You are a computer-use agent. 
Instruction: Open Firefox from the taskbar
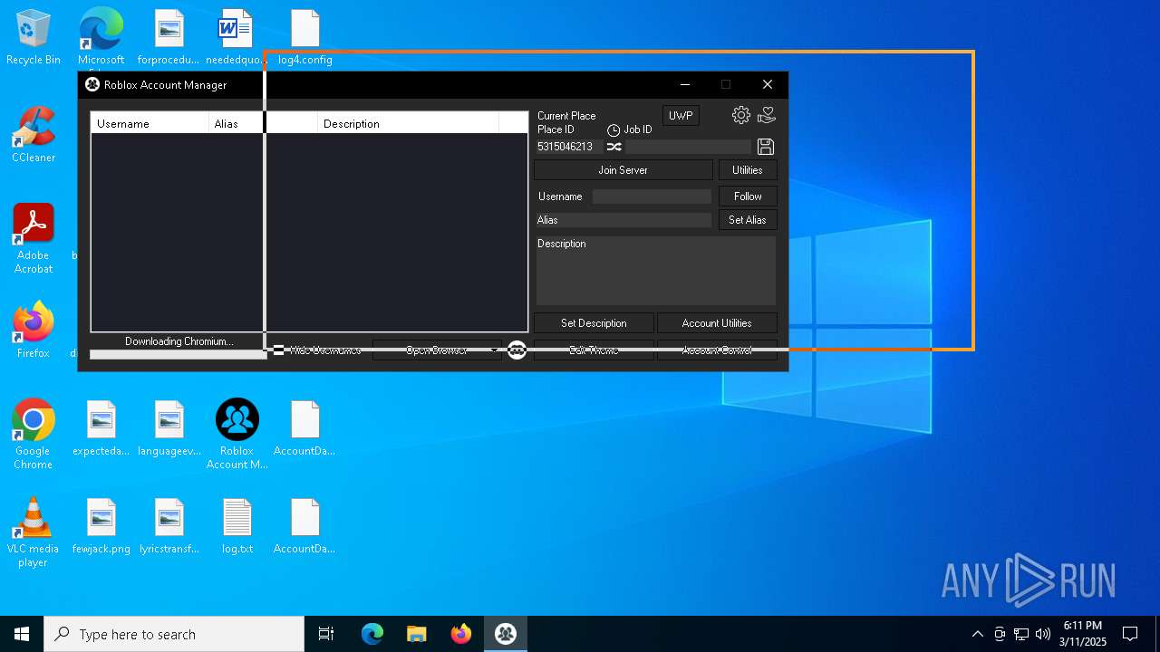coord(461,634)
